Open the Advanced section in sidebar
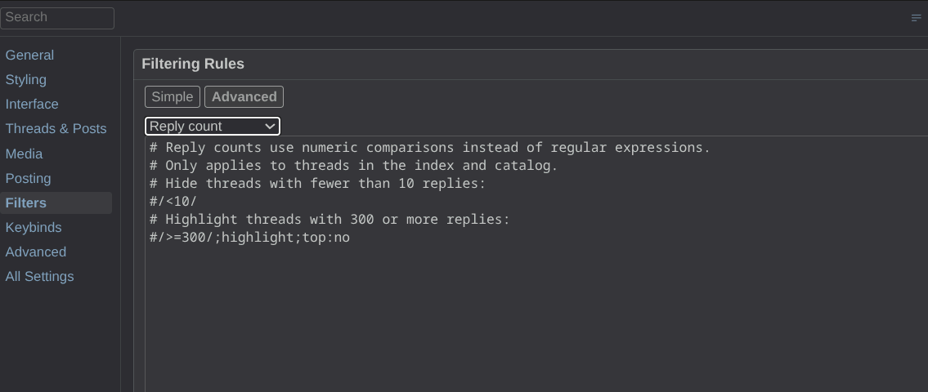 pyautogui.click(x=35, y=252)
